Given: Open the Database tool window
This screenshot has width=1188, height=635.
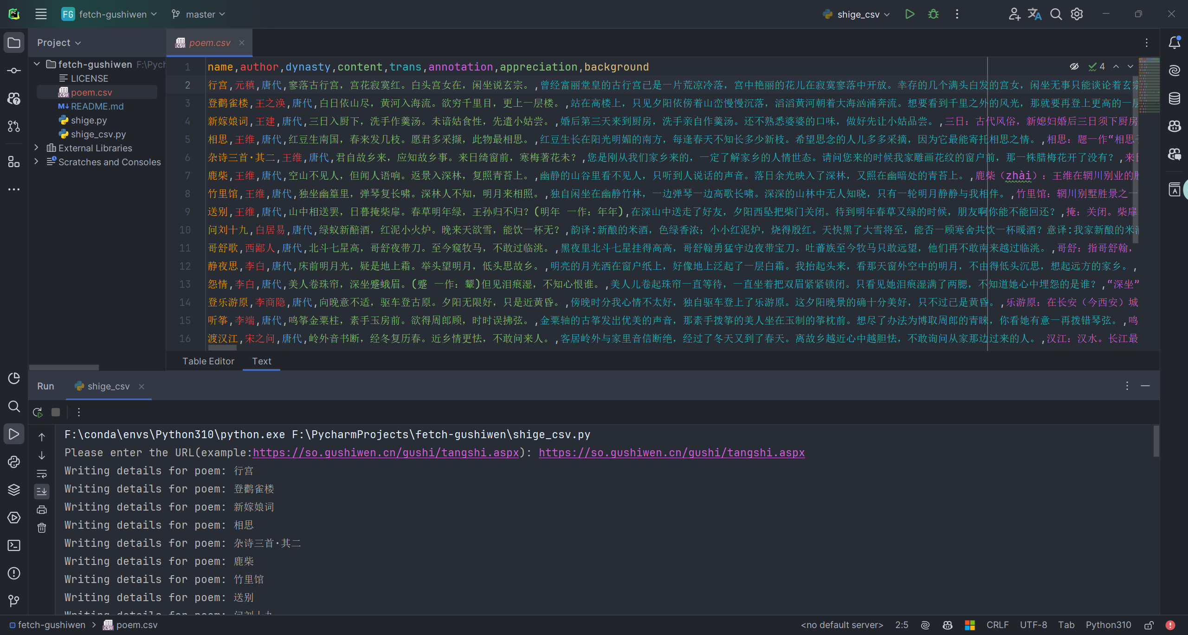Looking at the screenshot, I should tap(1174, 98).
